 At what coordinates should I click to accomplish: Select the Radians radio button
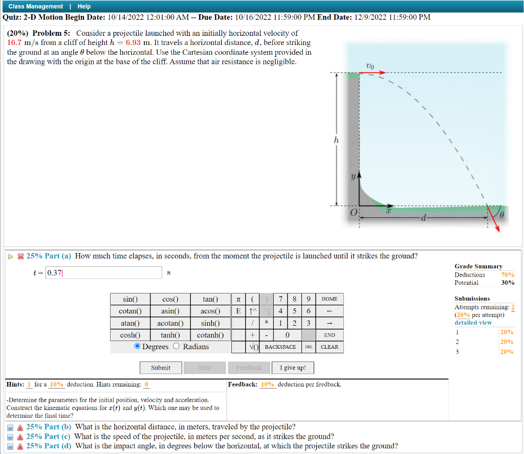[x=176, y=346]
